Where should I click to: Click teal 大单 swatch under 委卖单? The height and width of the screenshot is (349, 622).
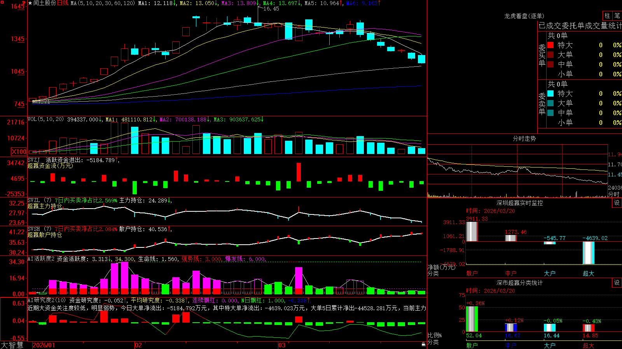550,103
